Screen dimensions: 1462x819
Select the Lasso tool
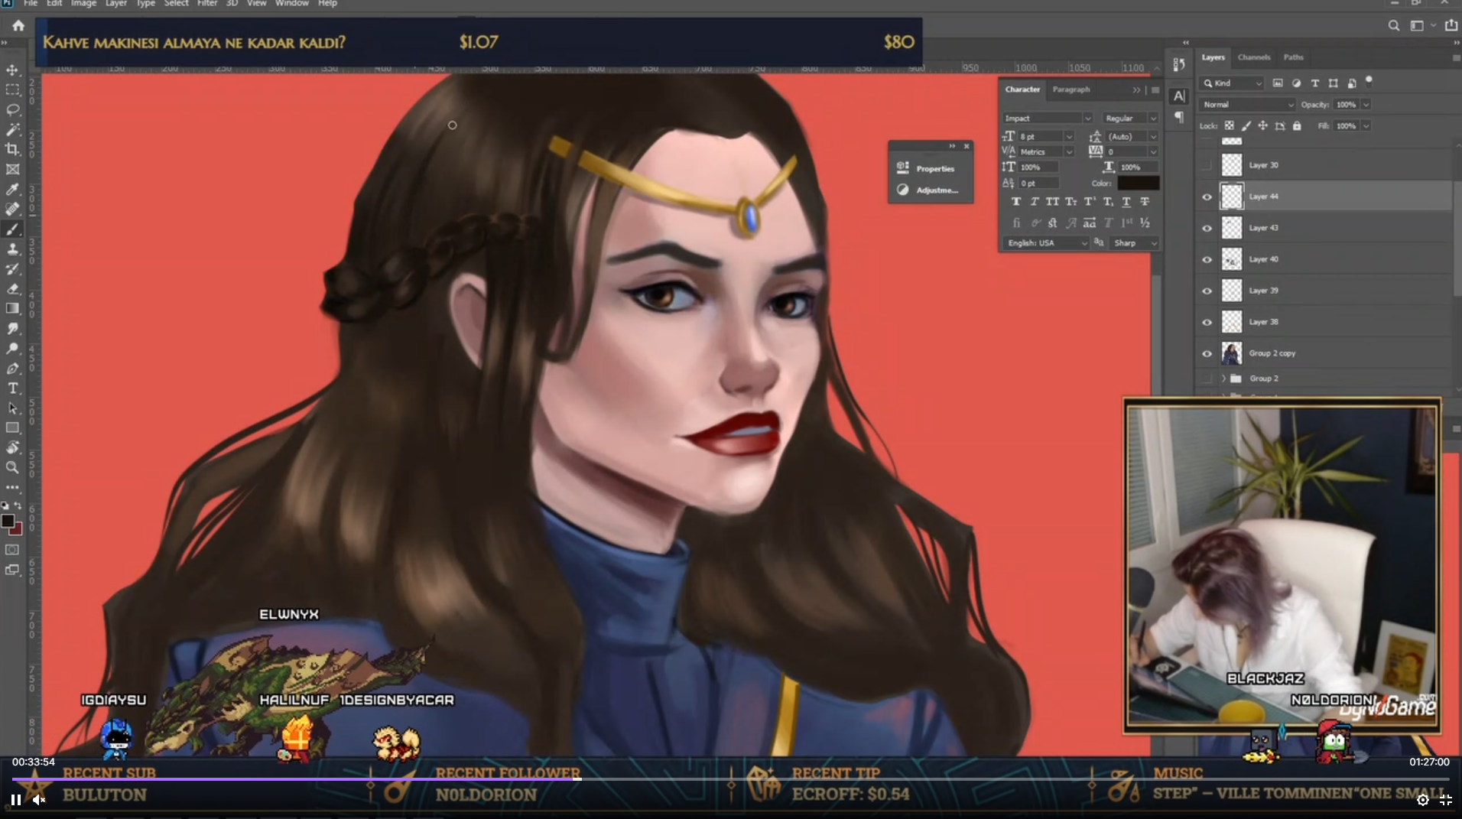[12, 110]
